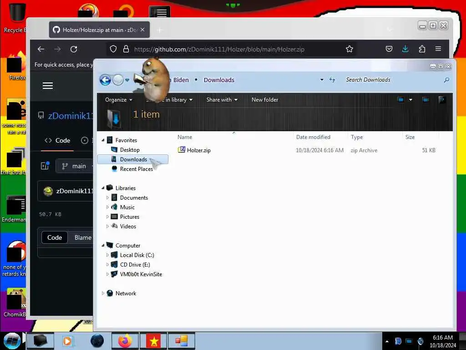
Task: Click the refresh icon in Explorer's address bar
Action: [332, 80]
